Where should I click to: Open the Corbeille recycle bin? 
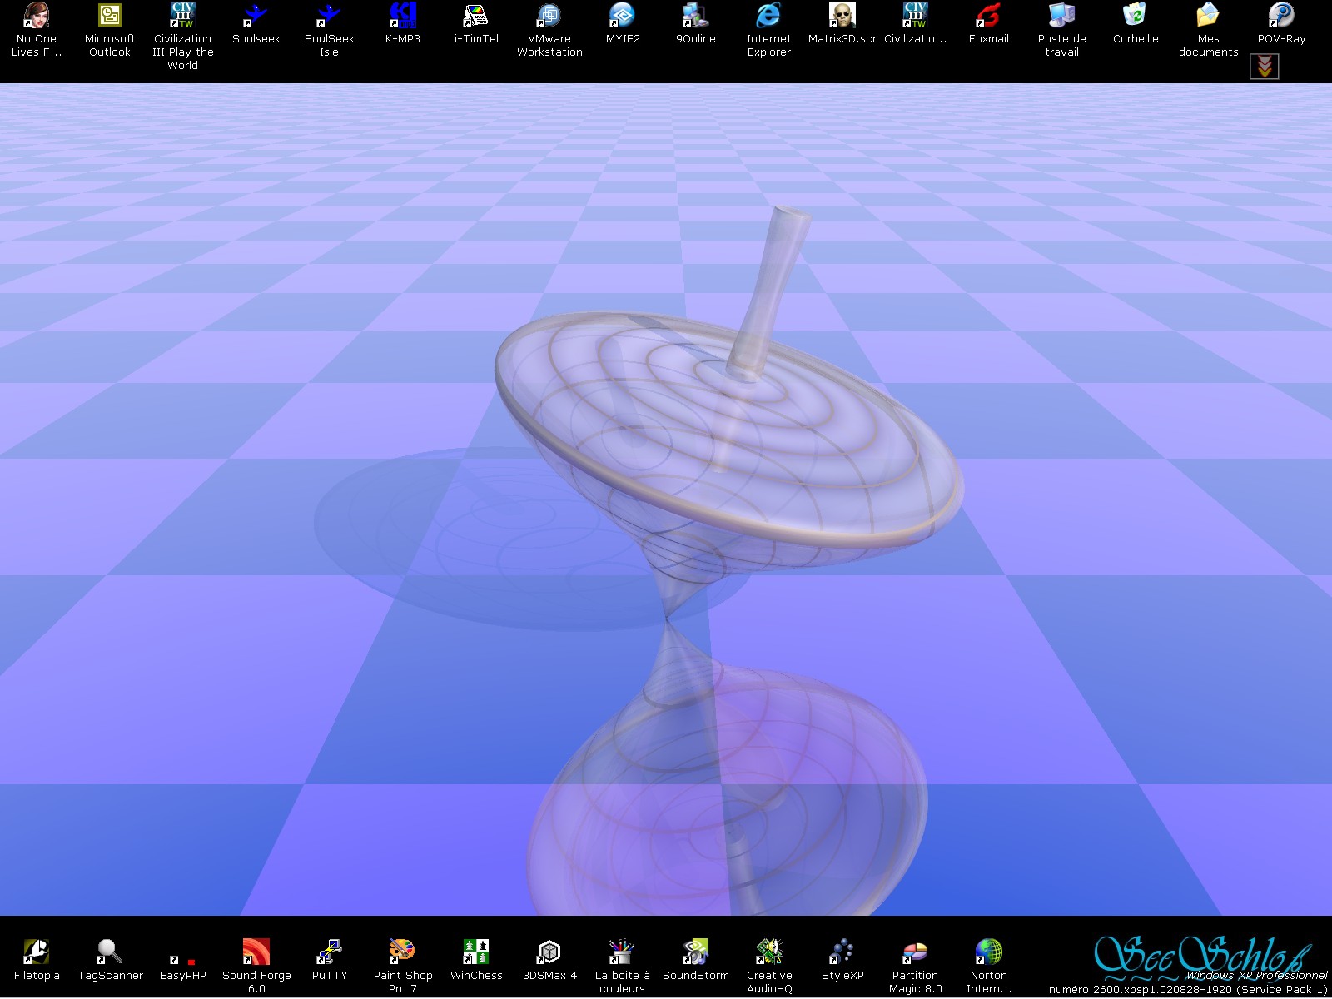pos(1135,15)
